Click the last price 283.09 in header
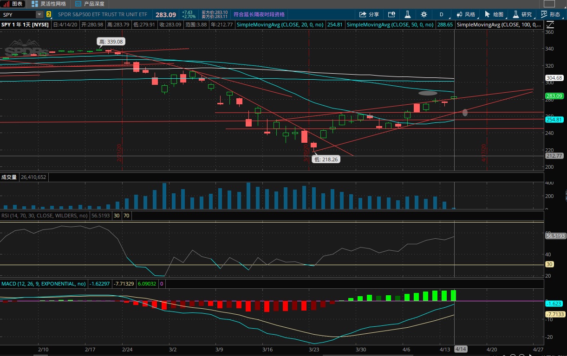The height and width of the screenshot is (356, 567). [165, 14]
